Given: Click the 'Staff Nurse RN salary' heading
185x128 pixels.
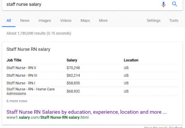Looking at the screenshot, I should (28, 49).
